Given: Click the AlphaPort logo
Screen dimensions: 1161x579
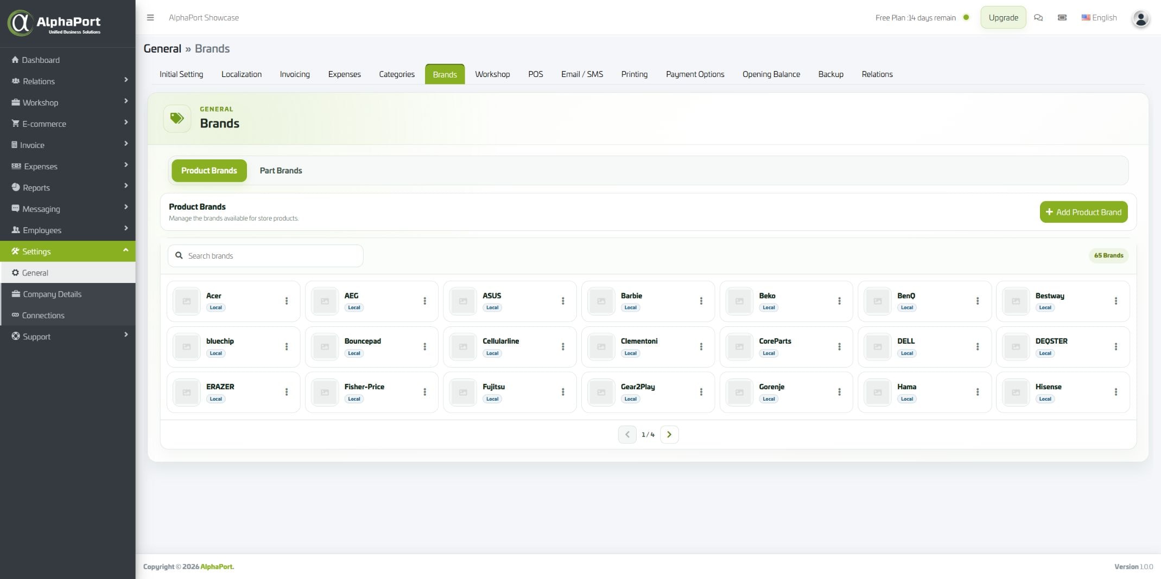Looking at the screenshot, I should (x=54, y=23).
